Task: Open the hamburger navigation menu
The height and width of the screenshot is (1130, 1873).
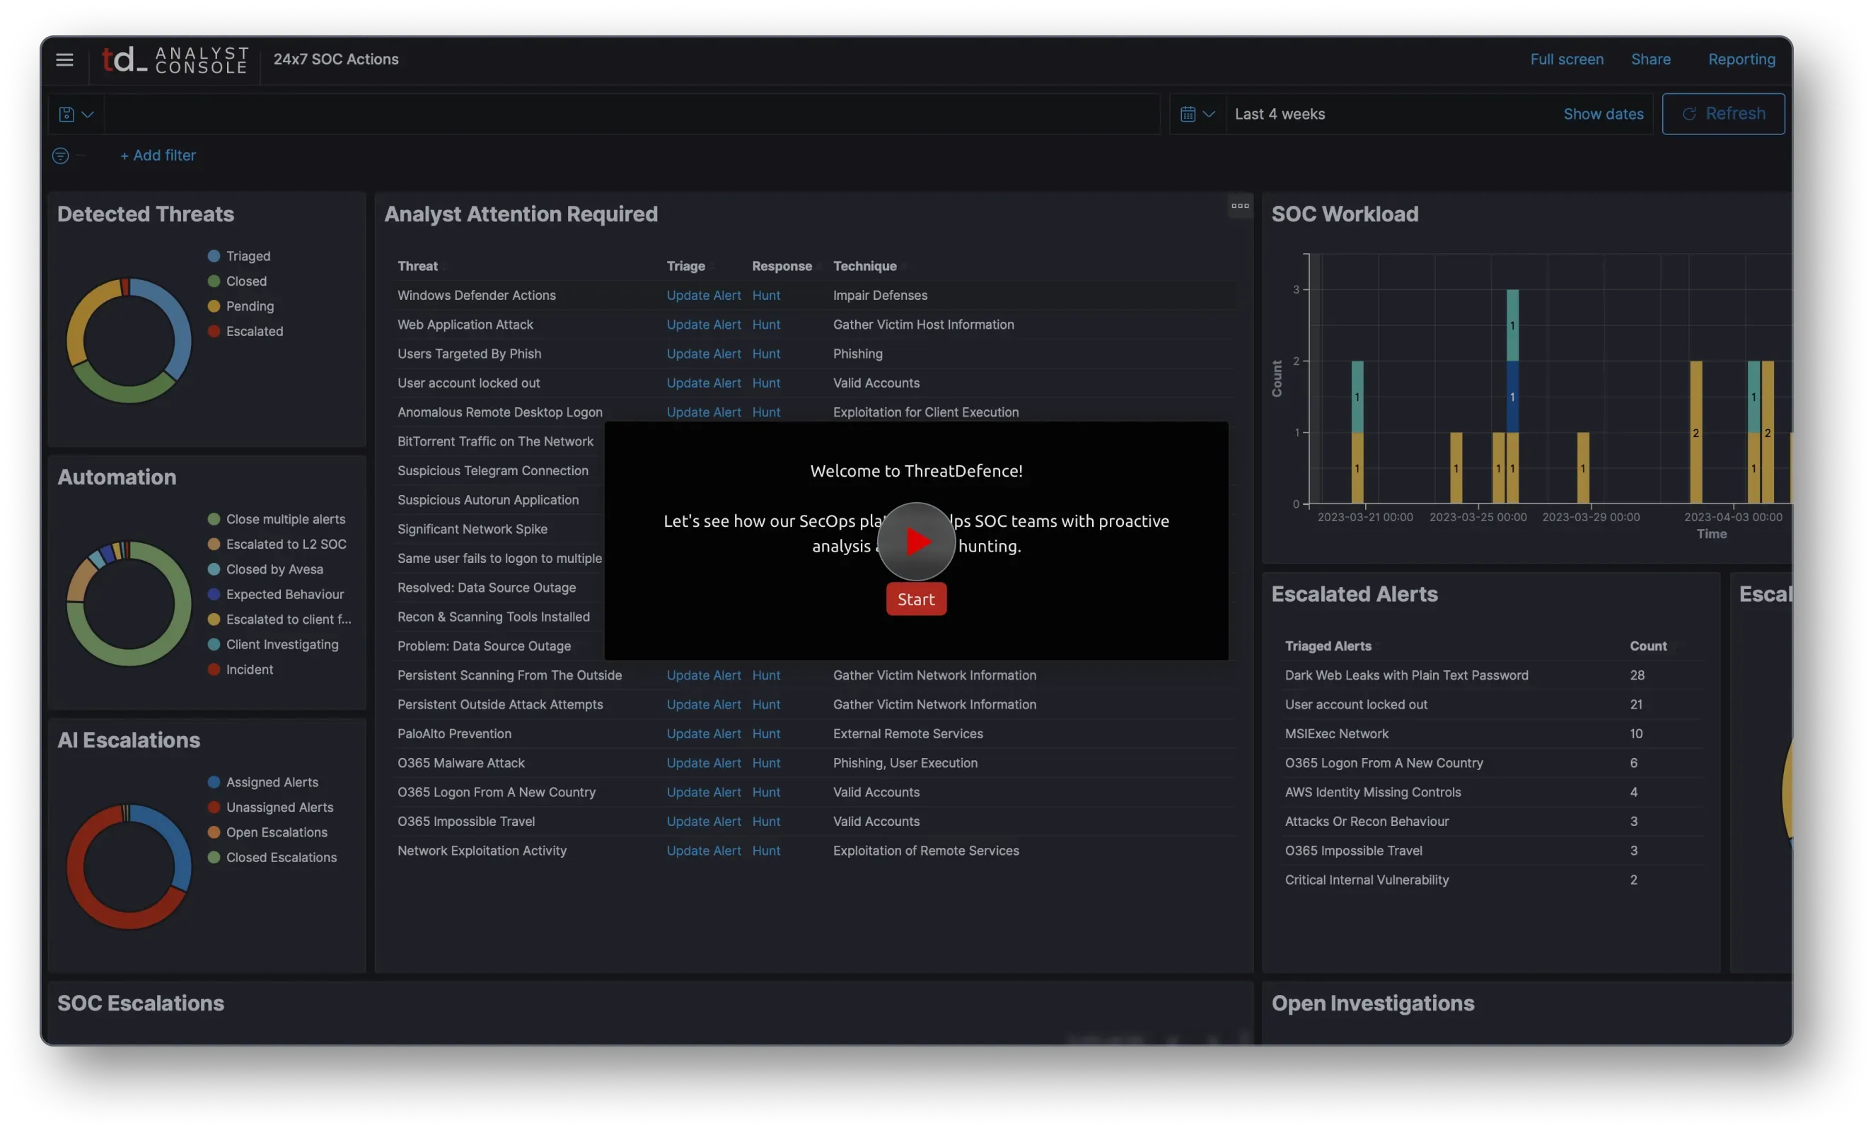Action: point(64,59)
